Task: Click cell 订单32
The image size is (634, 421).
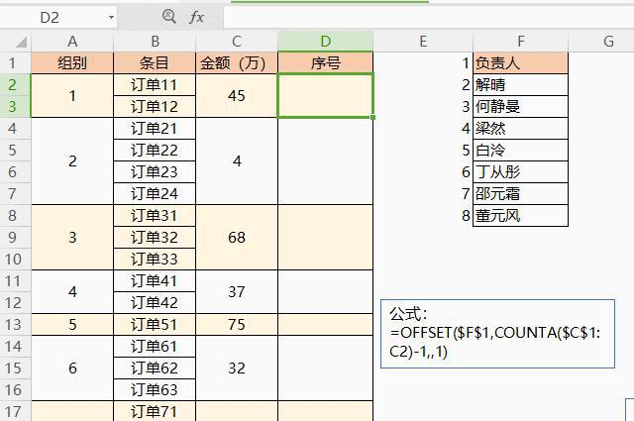Action: tap(155, 238)
